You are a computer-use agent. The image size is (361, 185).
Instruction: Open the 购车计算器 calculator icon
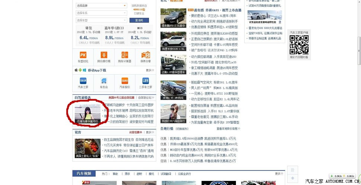point(125,55)
